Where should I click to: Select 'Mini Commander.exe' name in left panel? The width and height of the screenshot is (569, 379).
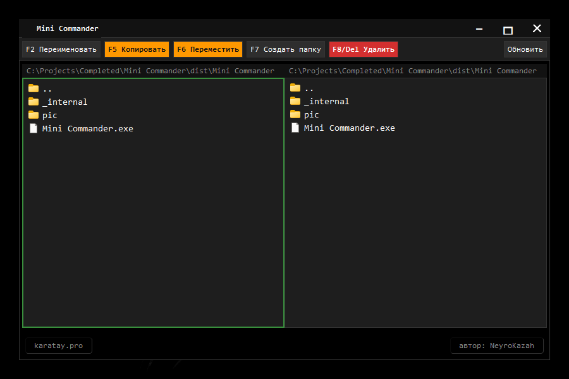(x=87, y=128)
